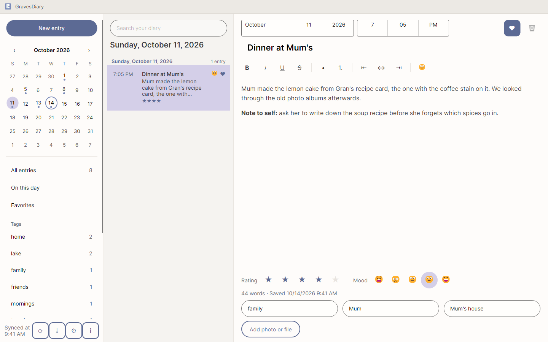The height and width of the screenshot is (342, 548).
Task: Apply underline formatting
Action: click(x=282, y=68)
